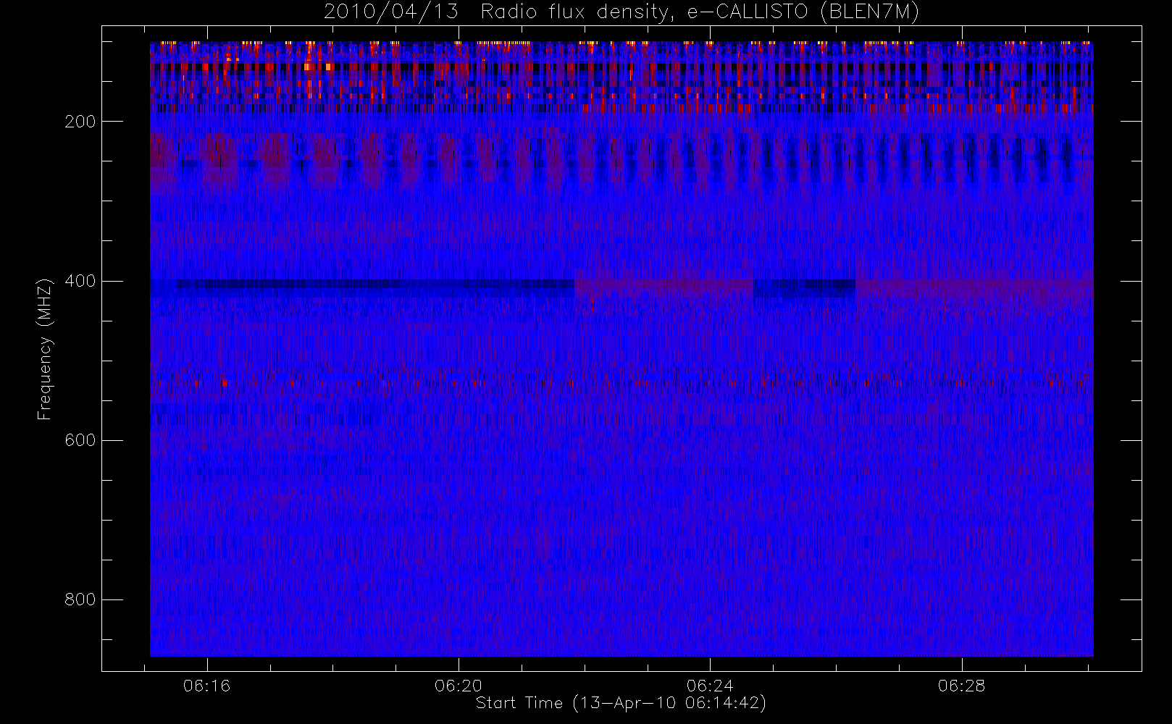The image size is (1172, 724).
Task: Click the 06:24 time tick label
Action: click(710, 686)
